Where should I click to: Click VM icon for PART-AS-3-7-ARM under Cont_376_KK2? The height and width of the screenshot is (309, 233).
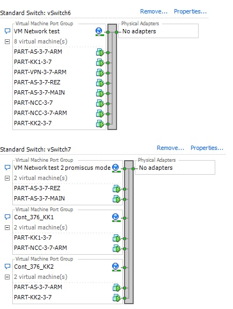[116, 288]
